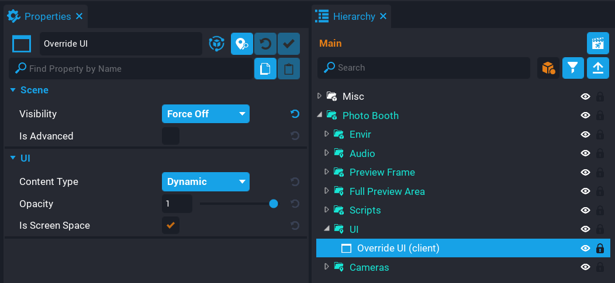Enable the Is Advanced checkbox
The image size is (615, 283).
171,136
